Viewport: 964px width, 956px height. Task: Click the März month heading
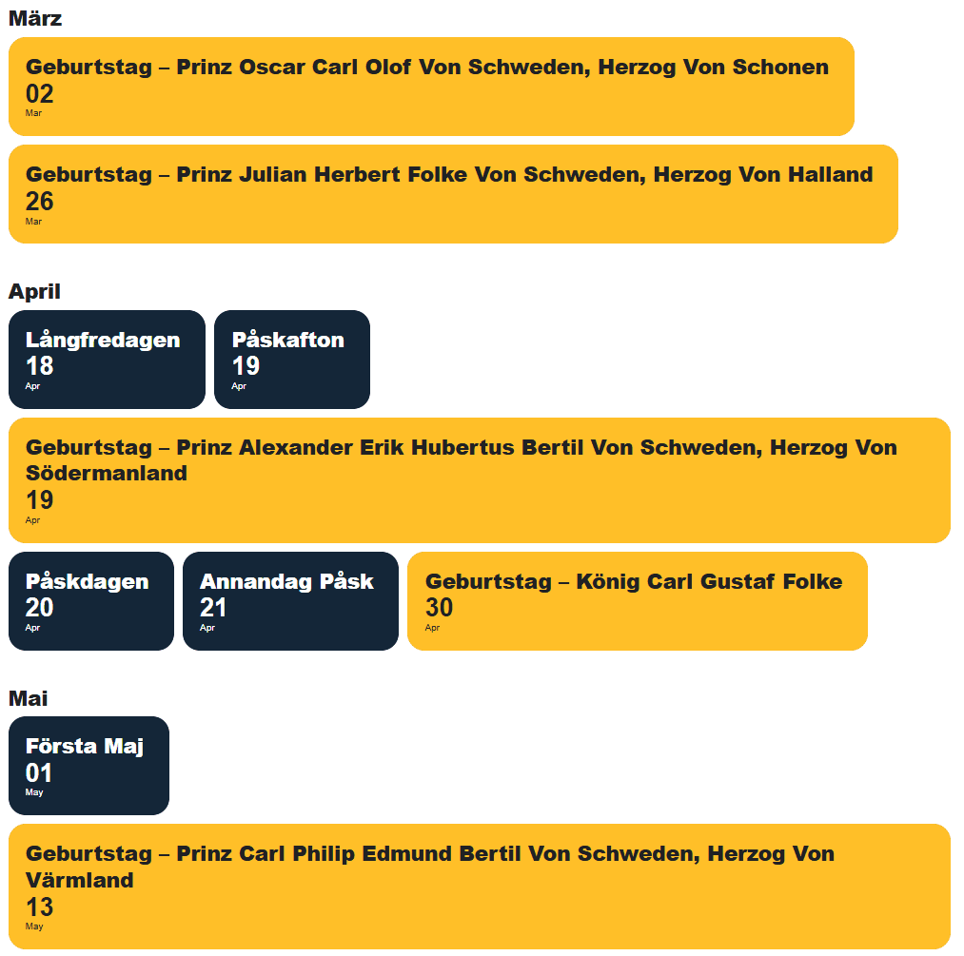(x=35, y=18)
